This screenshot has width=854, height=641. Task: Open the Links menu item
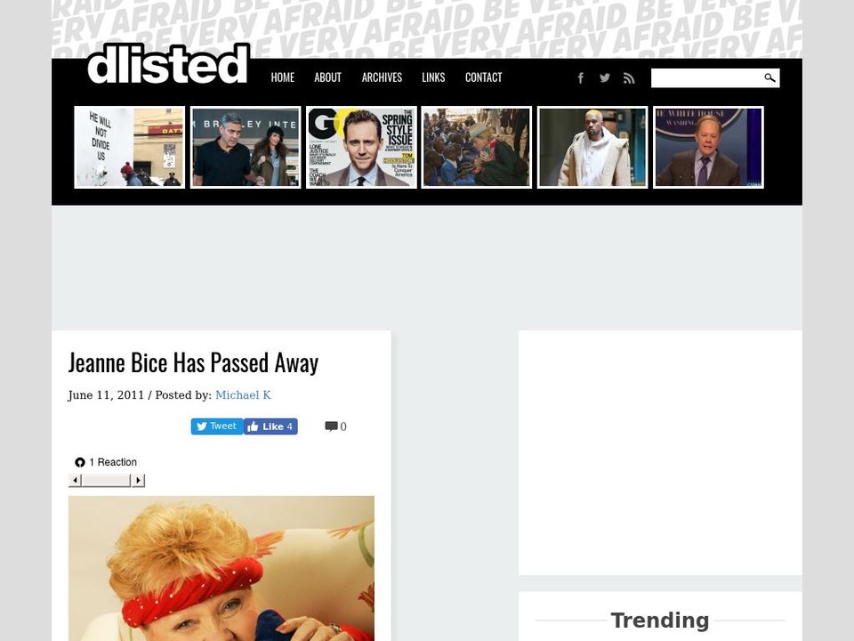433,77
